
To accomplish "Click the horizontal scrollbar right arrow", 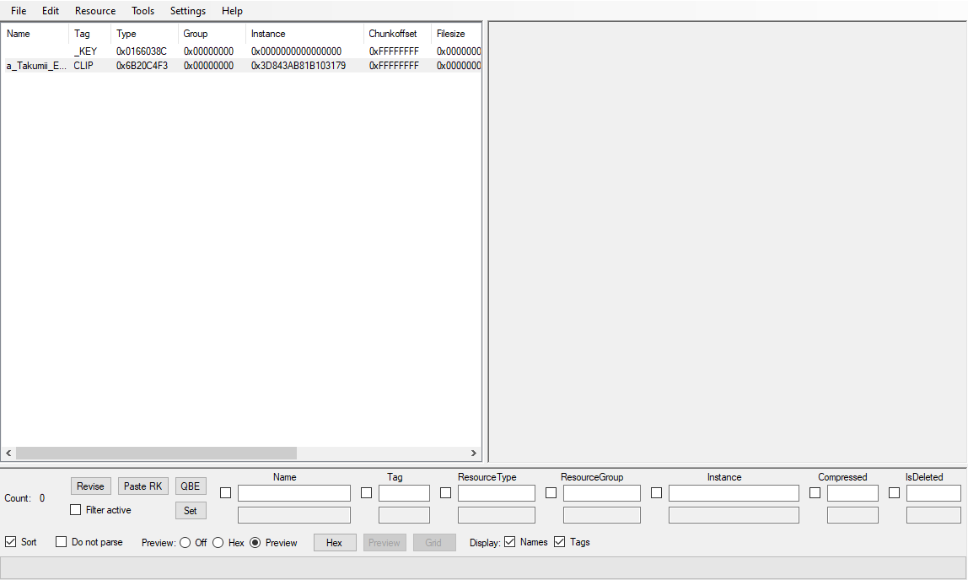I will [473, 454].
